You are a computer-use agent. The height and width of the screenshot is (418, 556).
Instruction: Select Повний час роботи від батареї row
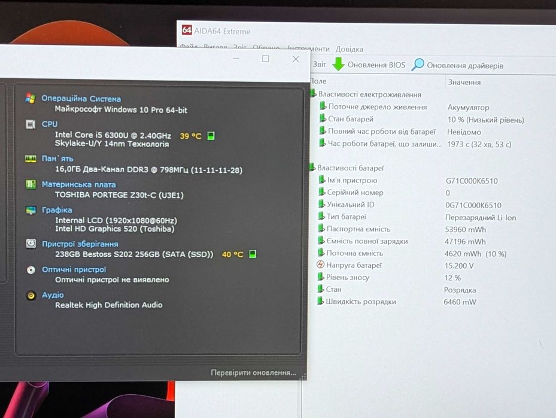tap(400, 132)
